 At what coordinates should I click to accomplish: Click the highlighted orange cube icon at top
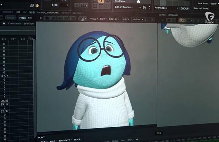pos(101,1)
